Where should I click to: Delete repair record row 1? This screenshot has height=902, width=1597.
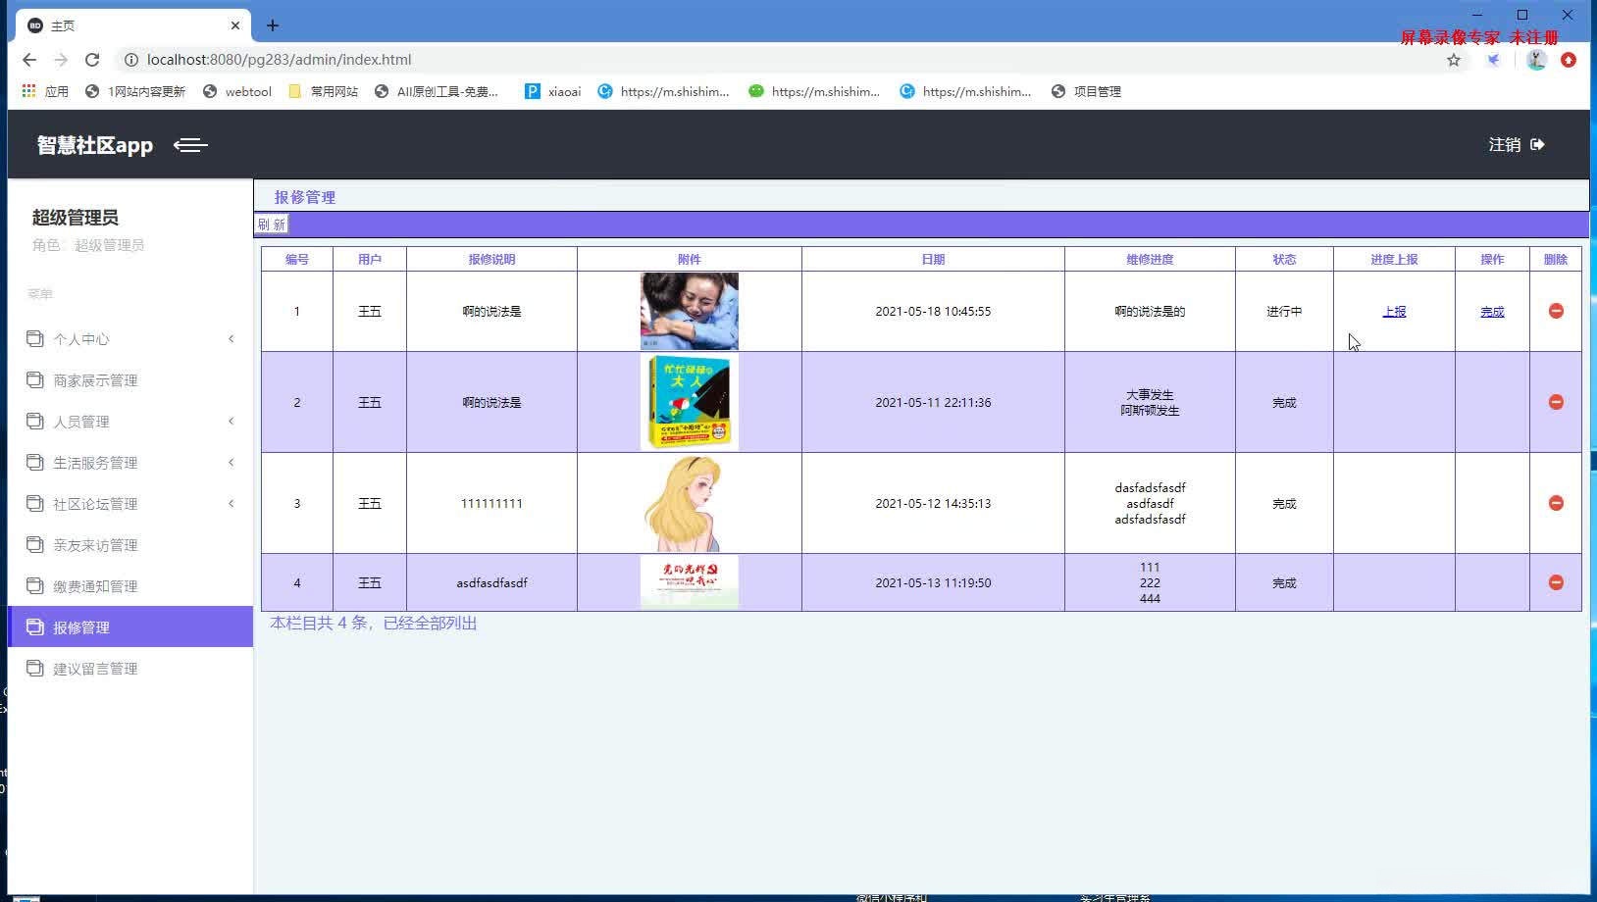[x=1556, y=311]
